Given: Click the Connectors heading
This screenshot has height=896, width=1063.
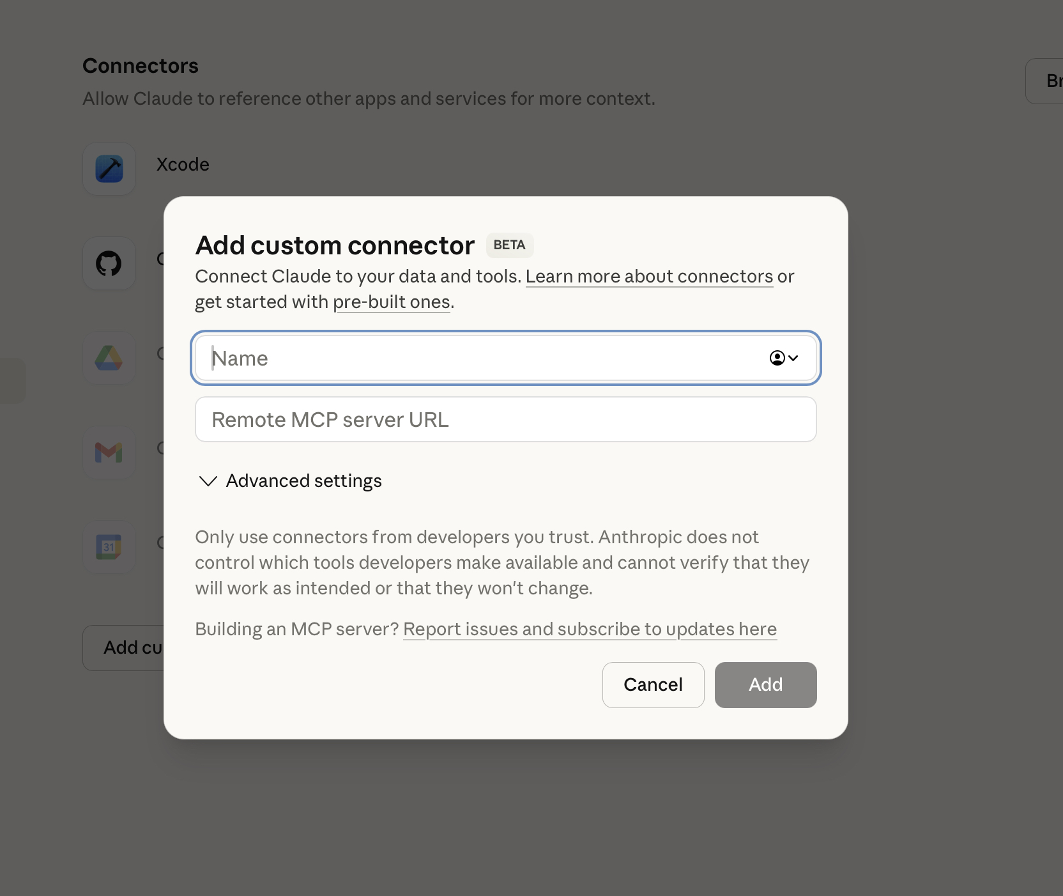Looking at the screenshot, I should tap(140, 65).
